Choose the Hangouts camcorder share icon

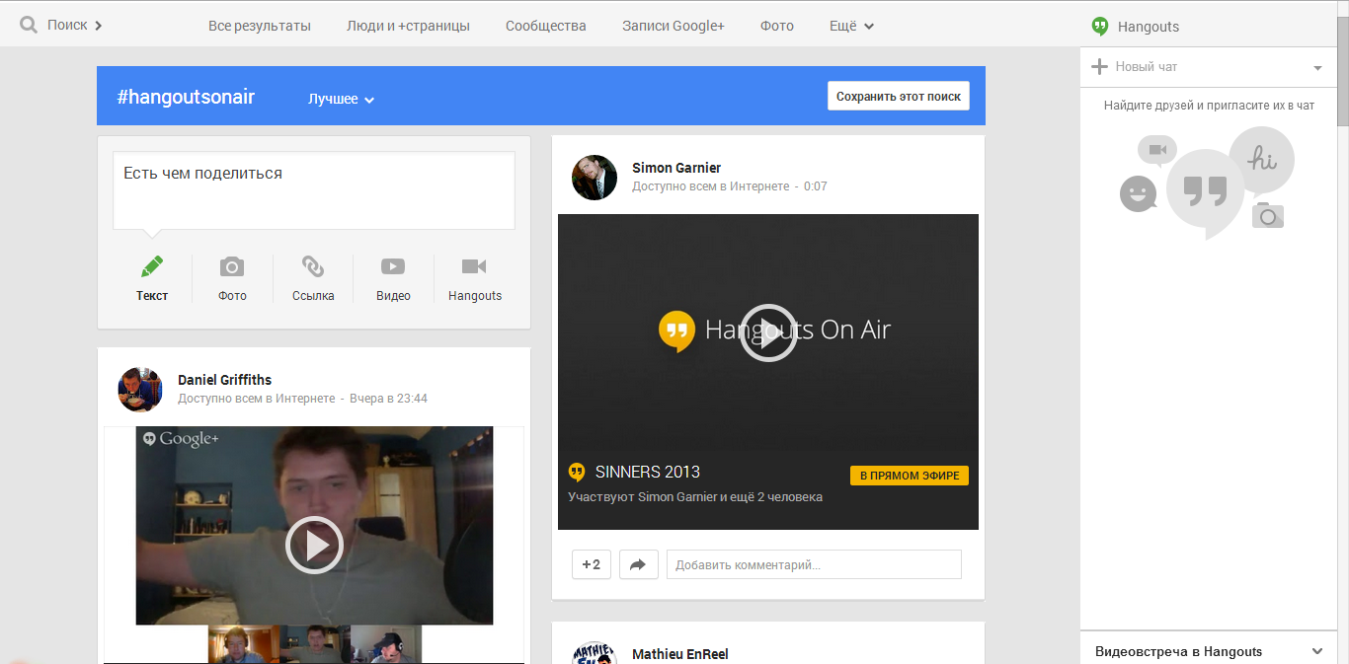pyautogui.click(x=475, y=266)
